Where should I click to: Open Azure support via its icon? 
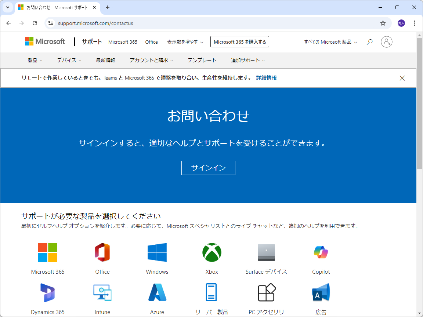point(157,292)
